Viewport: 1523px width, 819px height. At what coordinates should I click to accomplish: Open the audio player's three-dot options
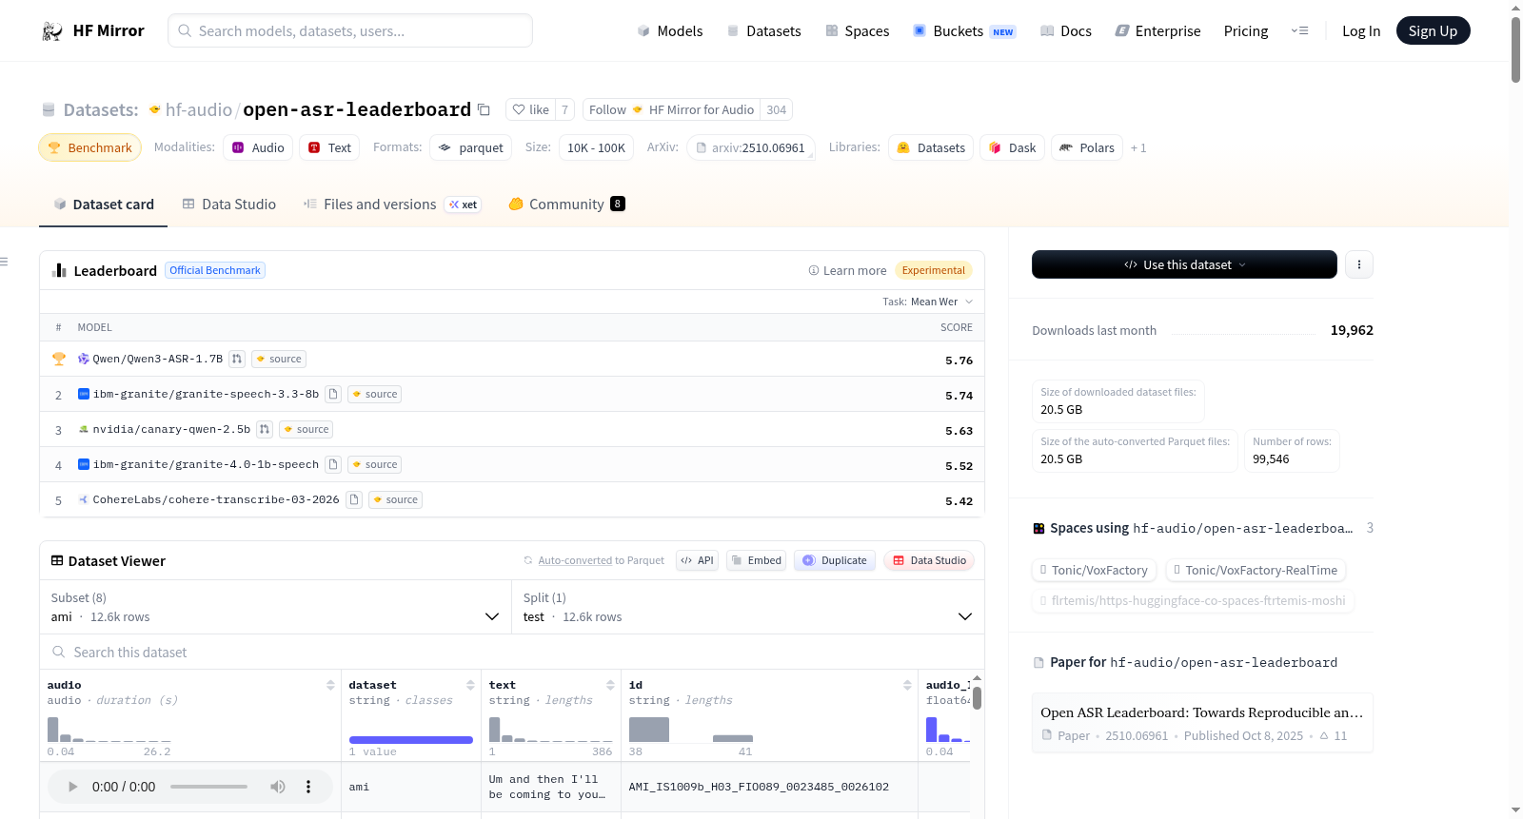click(x=308, y=787)
